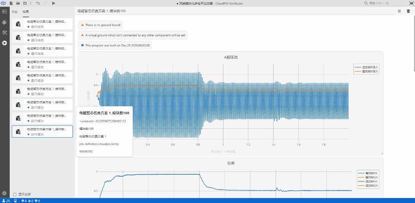This screenshot has height=203, width=415.
Task: Click the Undo arrow icon
Action: (38, 3)
